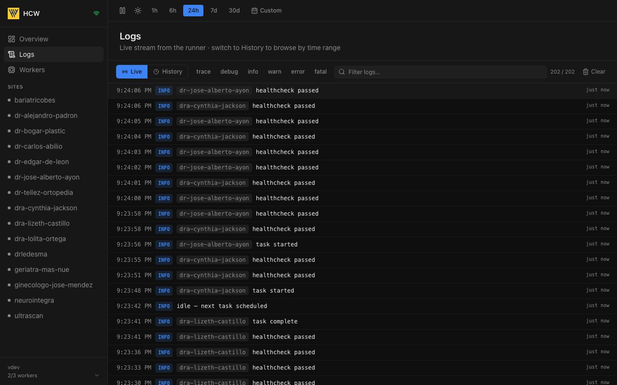This screenshot has width=617, height=385.
Task: Click the 9:23:33 PM healthcheck passed message
Action: (x=284, y=368)
